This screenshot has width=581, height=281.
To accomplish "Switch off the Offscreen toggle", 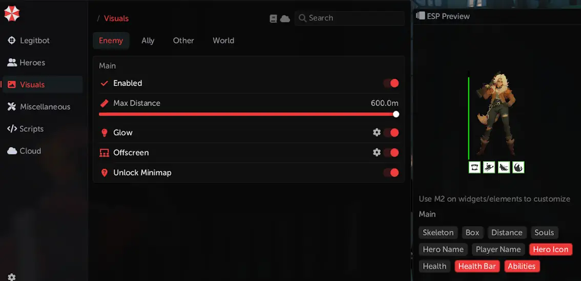I will point(391,153).
